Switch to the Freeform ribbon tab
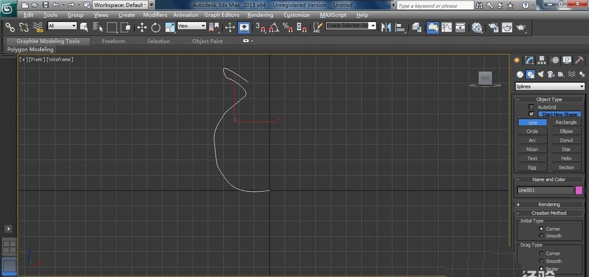The height and width of the screenshot is (277, 589). click(114, 41)
